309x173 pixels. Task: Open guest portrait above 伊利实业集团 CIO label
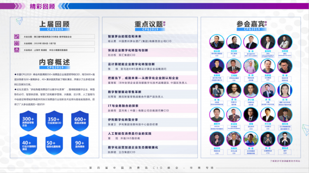pos(234,66)
